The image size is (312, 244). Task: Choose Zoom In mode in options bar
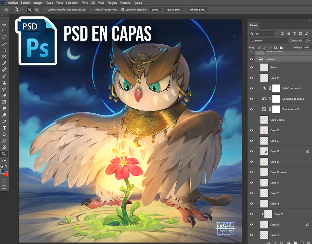pos(30,10)
